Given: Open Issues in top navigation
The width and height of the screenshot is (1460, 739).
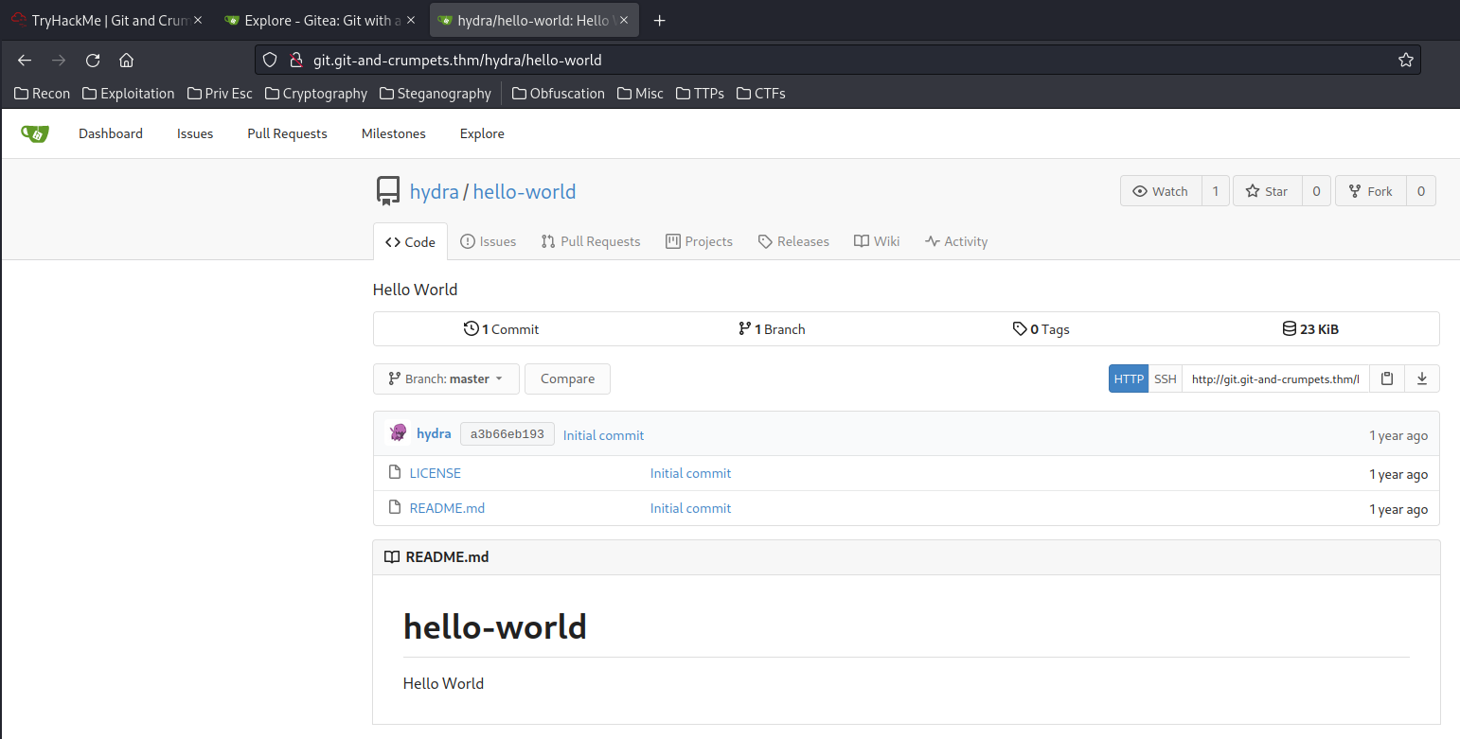Looking at the screenshot, I should click(195, 133).
